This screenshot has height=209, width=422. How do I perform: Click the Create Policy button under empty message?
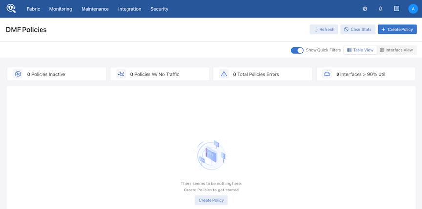(211, 200)
